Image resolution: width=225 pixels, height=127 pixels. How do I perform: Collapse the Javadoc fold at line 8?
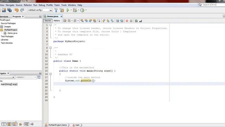[x=51, y=48]
